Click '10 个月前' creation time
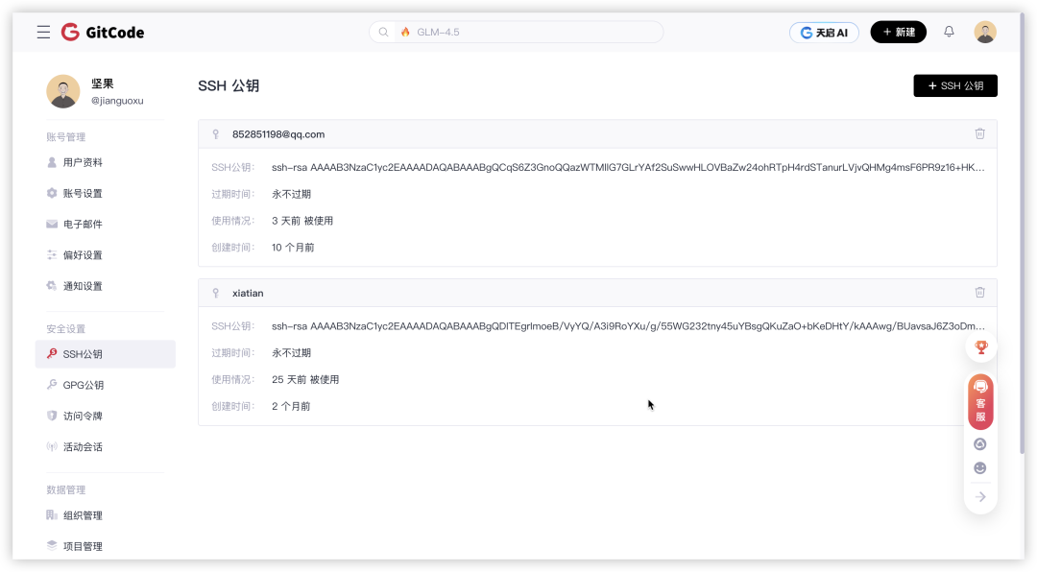 click(x=293, y=248)
